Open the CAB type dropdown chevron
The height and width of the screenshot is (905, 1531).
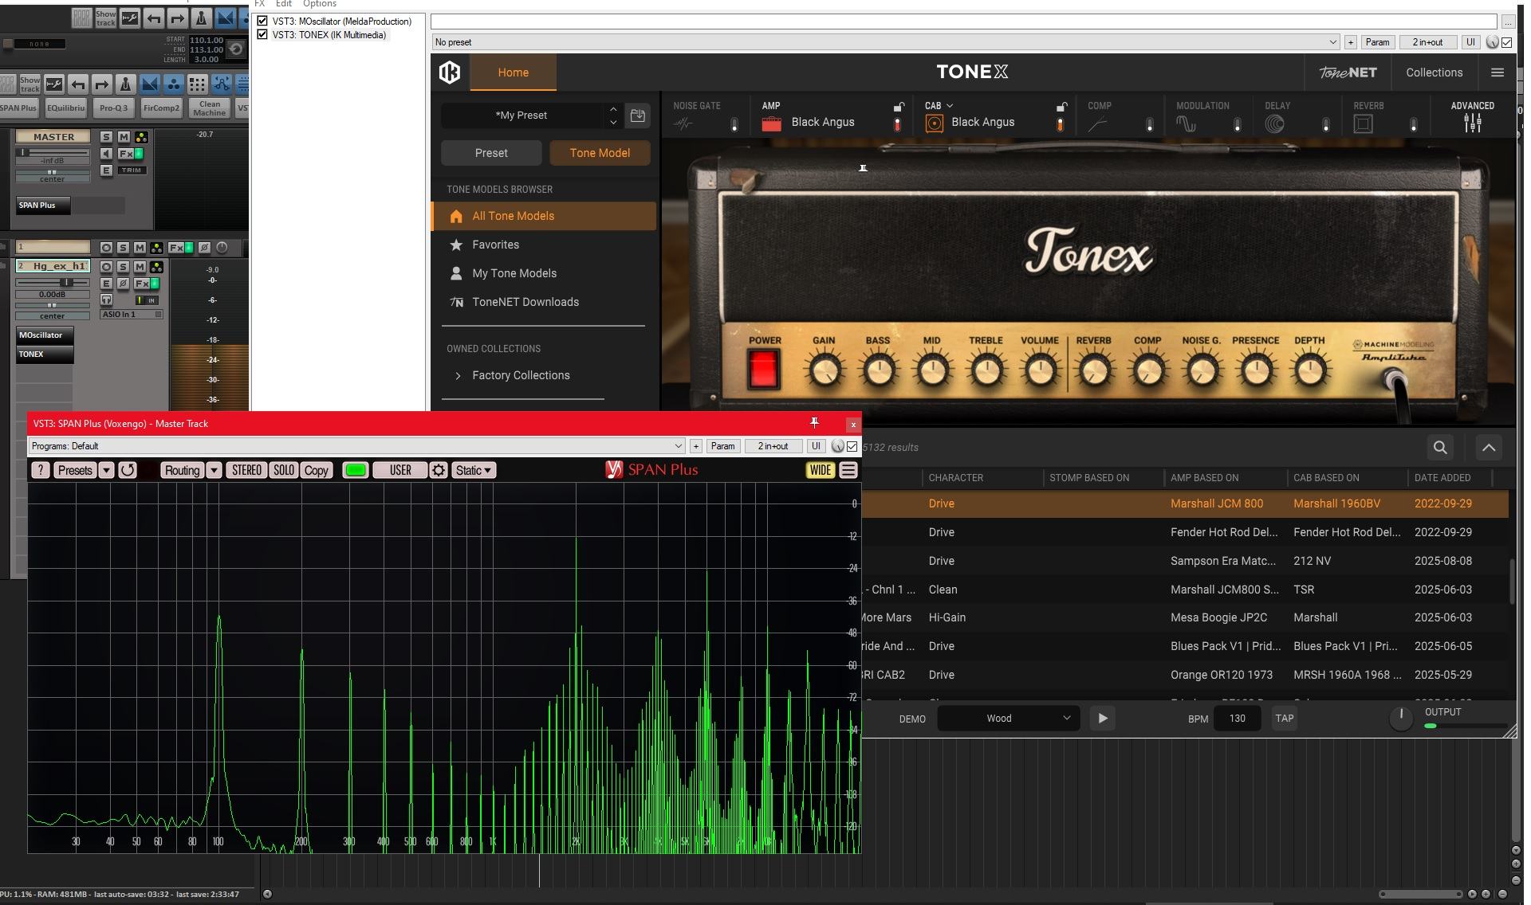coord(949,106)
